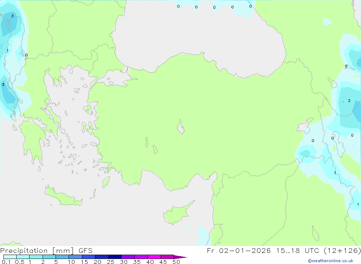Click the arrow-shaped above-50 mm legend tip
This screenshot has width=361, height=264.
pyautogui.click(x=180, y=257)
